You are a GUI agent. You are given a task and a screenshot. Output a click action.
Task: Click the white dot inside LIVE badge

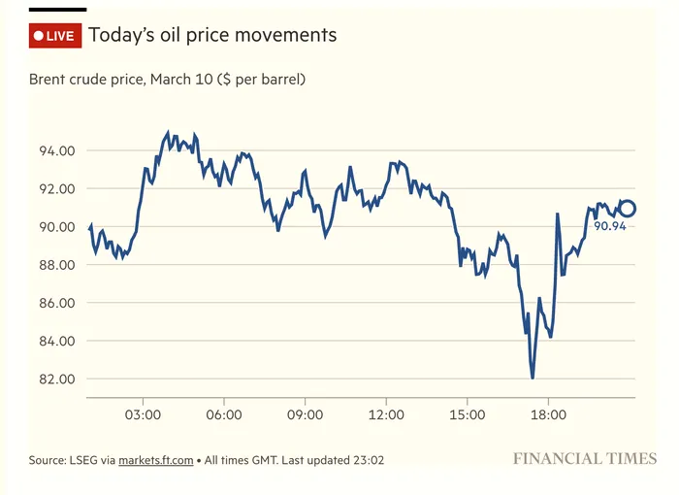[39, 36]
